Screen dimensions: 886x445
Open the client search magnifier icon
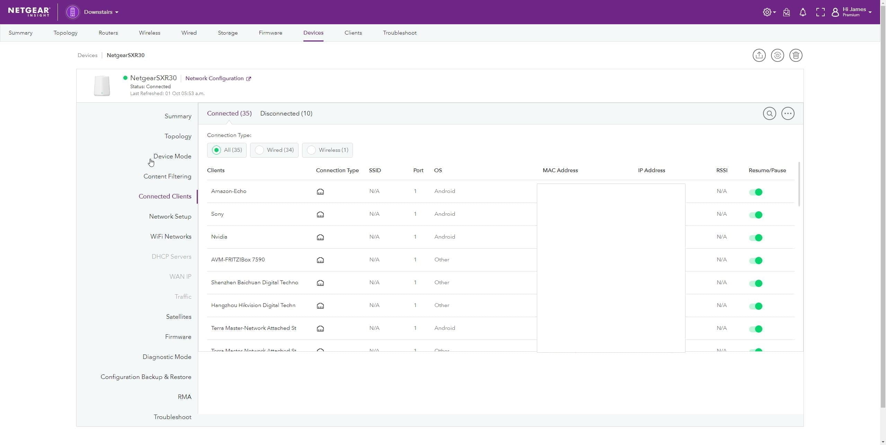(769, 113)
